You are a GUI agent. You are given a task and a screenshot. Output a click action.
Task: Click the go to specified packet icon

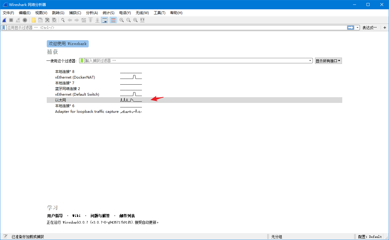click(x=84, y=20)
